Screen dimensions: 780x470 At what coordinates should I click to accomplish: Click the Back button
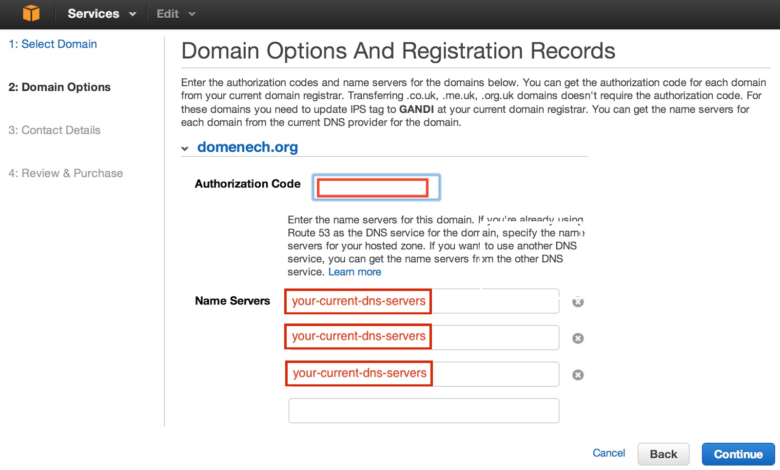tap(663, 454)
